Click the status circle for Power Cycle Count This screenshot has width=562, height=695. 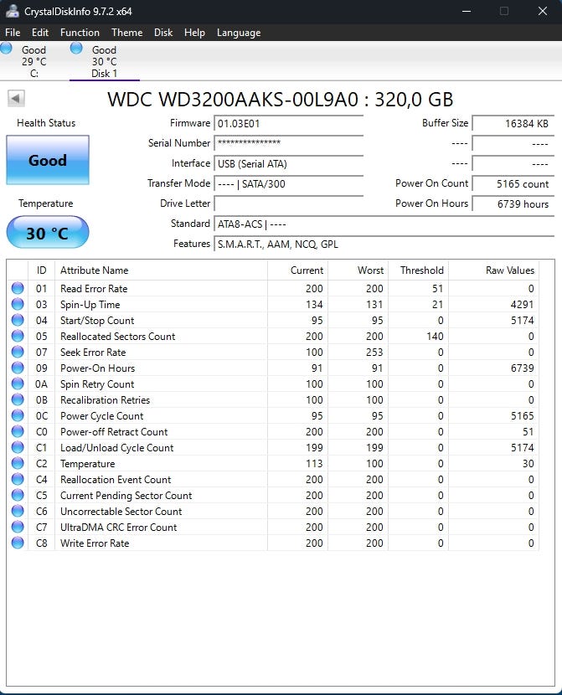tap(18, 416)
